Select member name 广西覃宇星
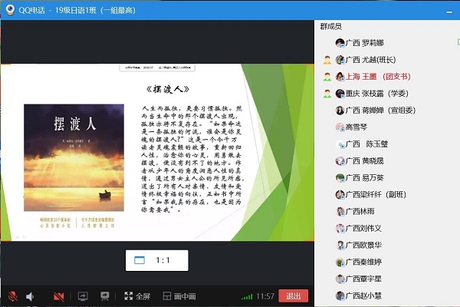460x307 pixels. click(x=363, y=279)
